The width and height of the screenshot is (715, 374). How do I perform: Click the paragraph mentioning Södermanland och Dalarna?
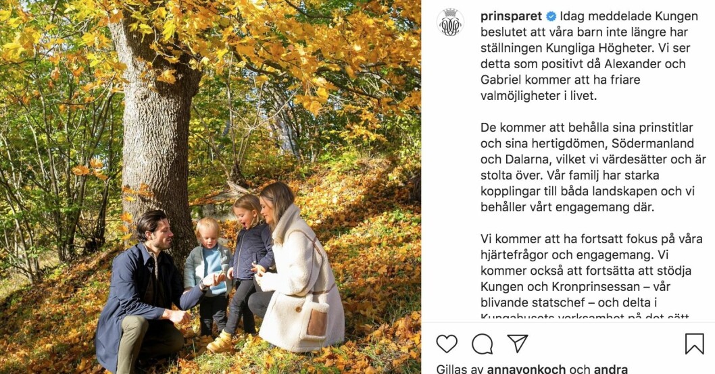(x=593, y=167)
